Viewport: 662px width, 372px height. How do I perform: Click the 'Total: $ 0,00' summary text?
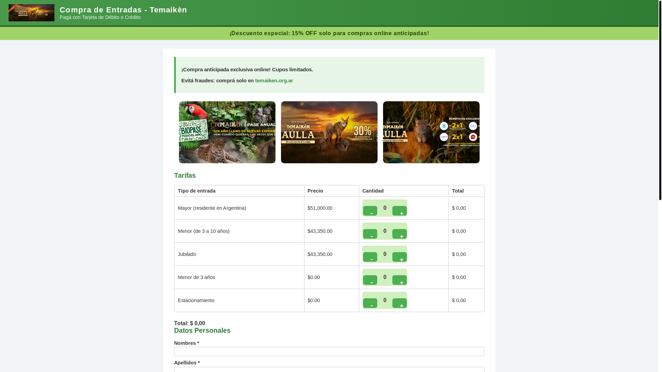pos(190,323)
